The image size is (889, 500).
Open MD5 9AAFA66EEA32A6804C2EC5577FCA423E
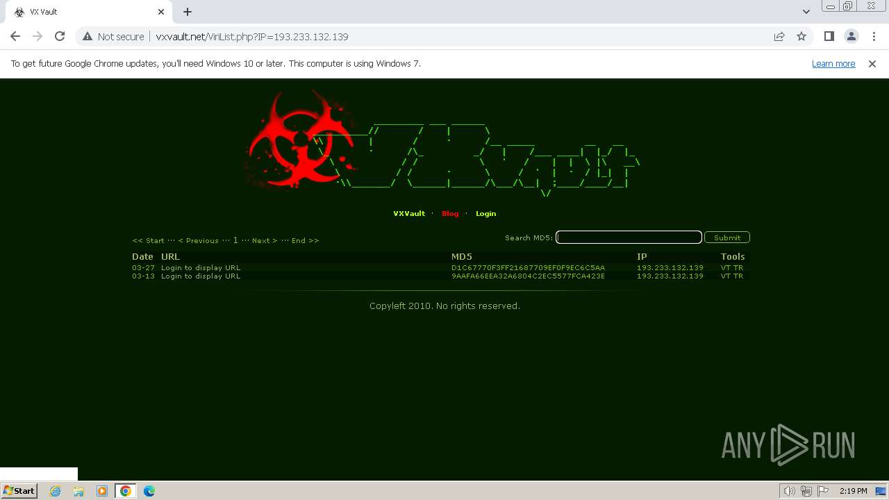coord(528,276)
